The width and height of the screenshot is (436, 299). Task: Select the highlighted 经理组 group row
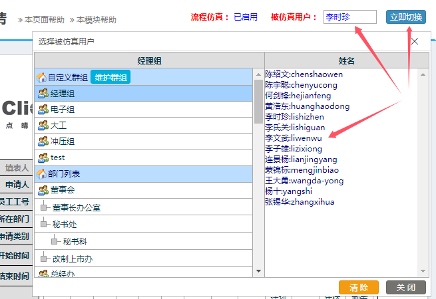pos(62,94)
